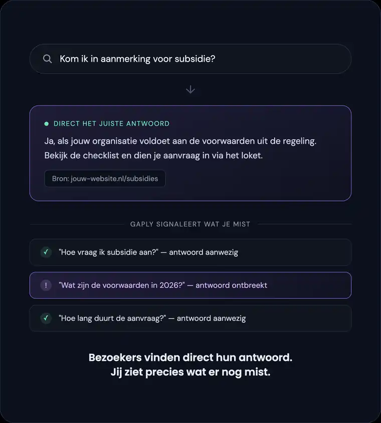The height and width of the screenshot is (423, 381).
Task: Click the downward arrow below the search bar
Action: pyautogui.click(x=190, y=89)
